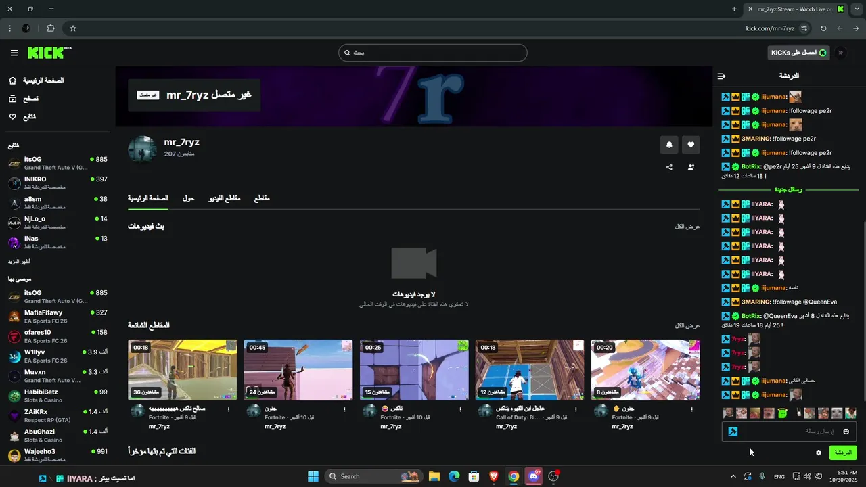Click the chat message input field

click(788, 432)
